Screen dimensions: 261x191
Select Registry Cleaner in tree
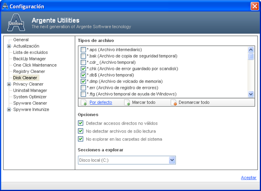29,71
